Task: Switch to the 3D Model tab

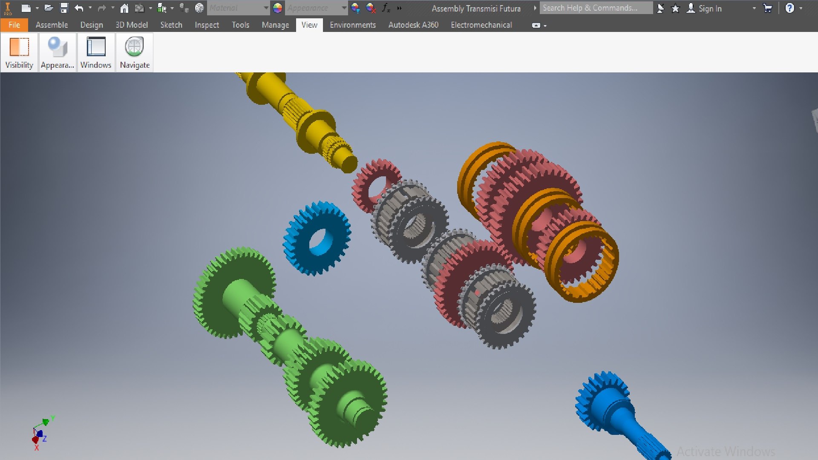Action: 132,25
